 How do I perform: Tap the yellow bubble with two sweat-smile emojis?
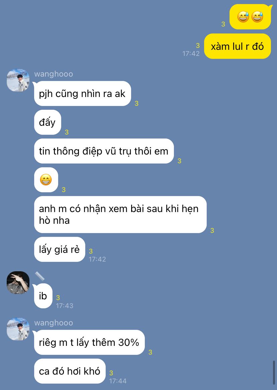click(x=250, y=17)
